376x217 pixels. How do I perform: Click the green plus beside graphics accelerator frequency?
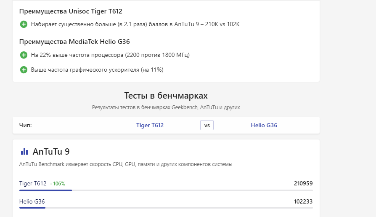pyautogui.click(x=24, y=70)
